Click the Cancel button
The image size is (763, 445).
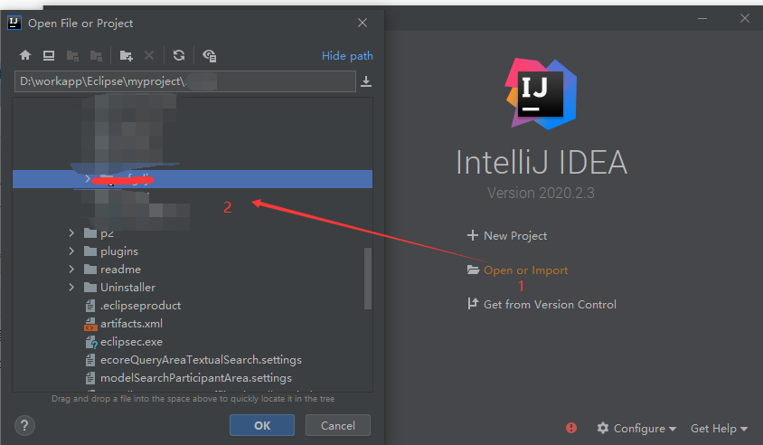tap(338, 425)
